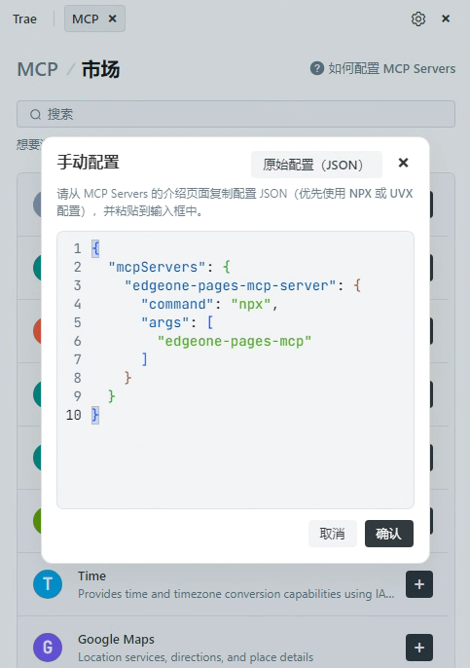Switch to the Trae tab
Image resolution: width=470 pixels, height=668 pixels.
coord(24,19)
